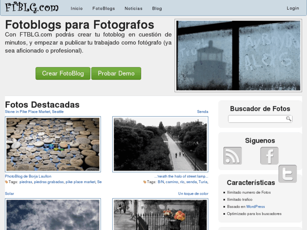Open 'Stone in Pike Place Market, Seattle' link
Image resolution: width=307 pixels, height=230 pixels.
pos(34,111)
